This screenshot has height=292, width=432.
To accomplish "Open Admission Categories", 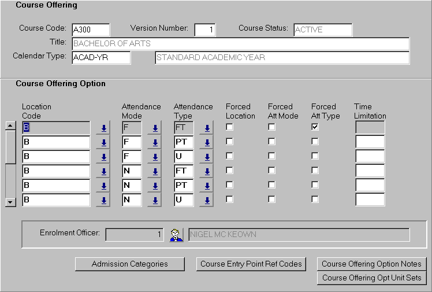I will pyautogui.click(x=129, y=264).
